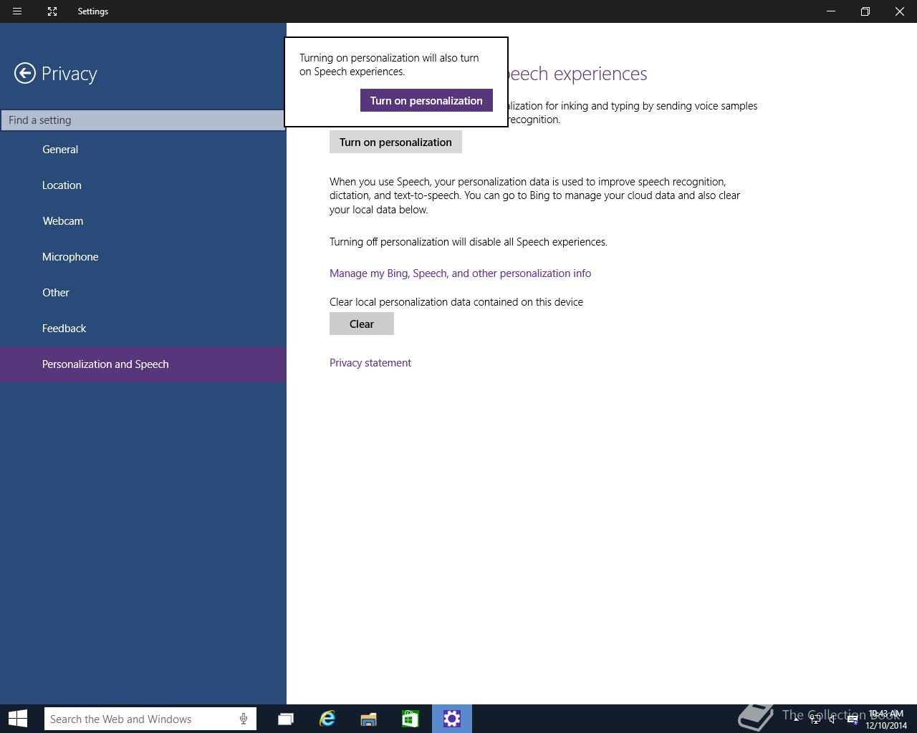Open Task View icon on taskbar
Image resolution: width=917 pixels, height=733 pixels.
285,719
